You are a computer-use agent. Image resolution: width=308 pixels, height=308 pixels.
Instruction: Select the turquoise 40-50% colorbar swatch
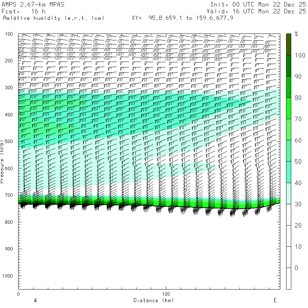click(x=288, y=172)
